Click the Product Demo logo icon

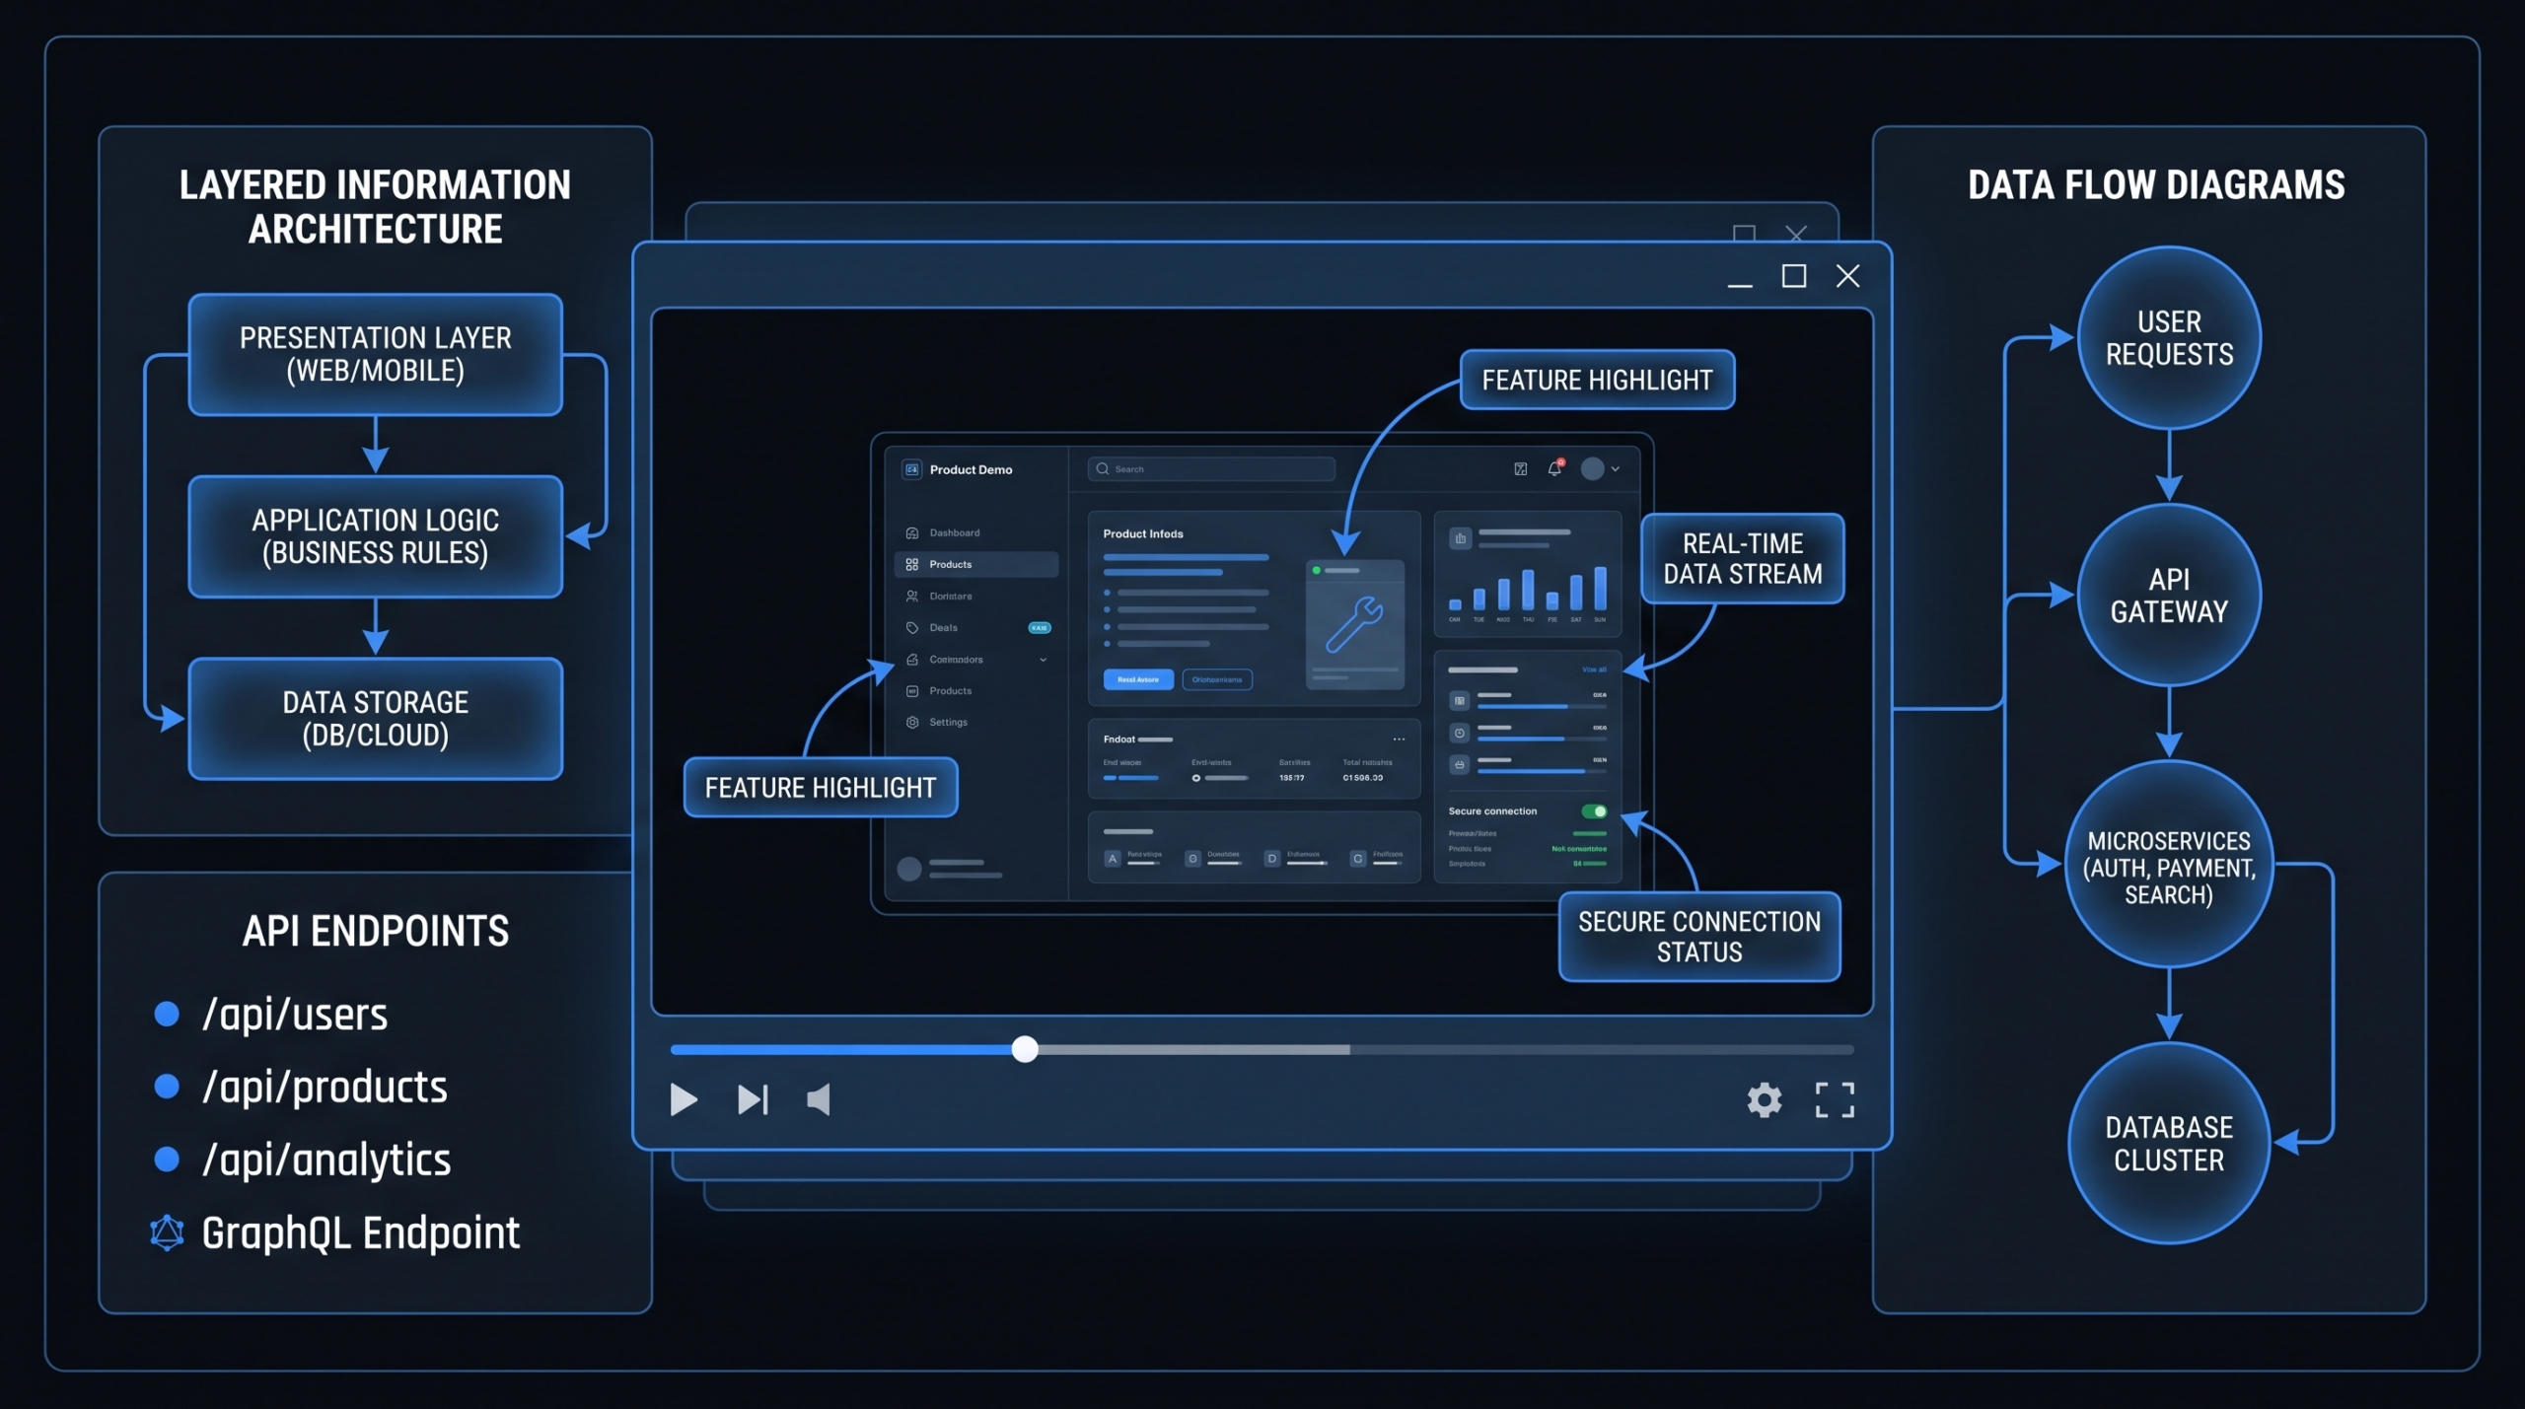pyautogui.click(x=912, y=469)
